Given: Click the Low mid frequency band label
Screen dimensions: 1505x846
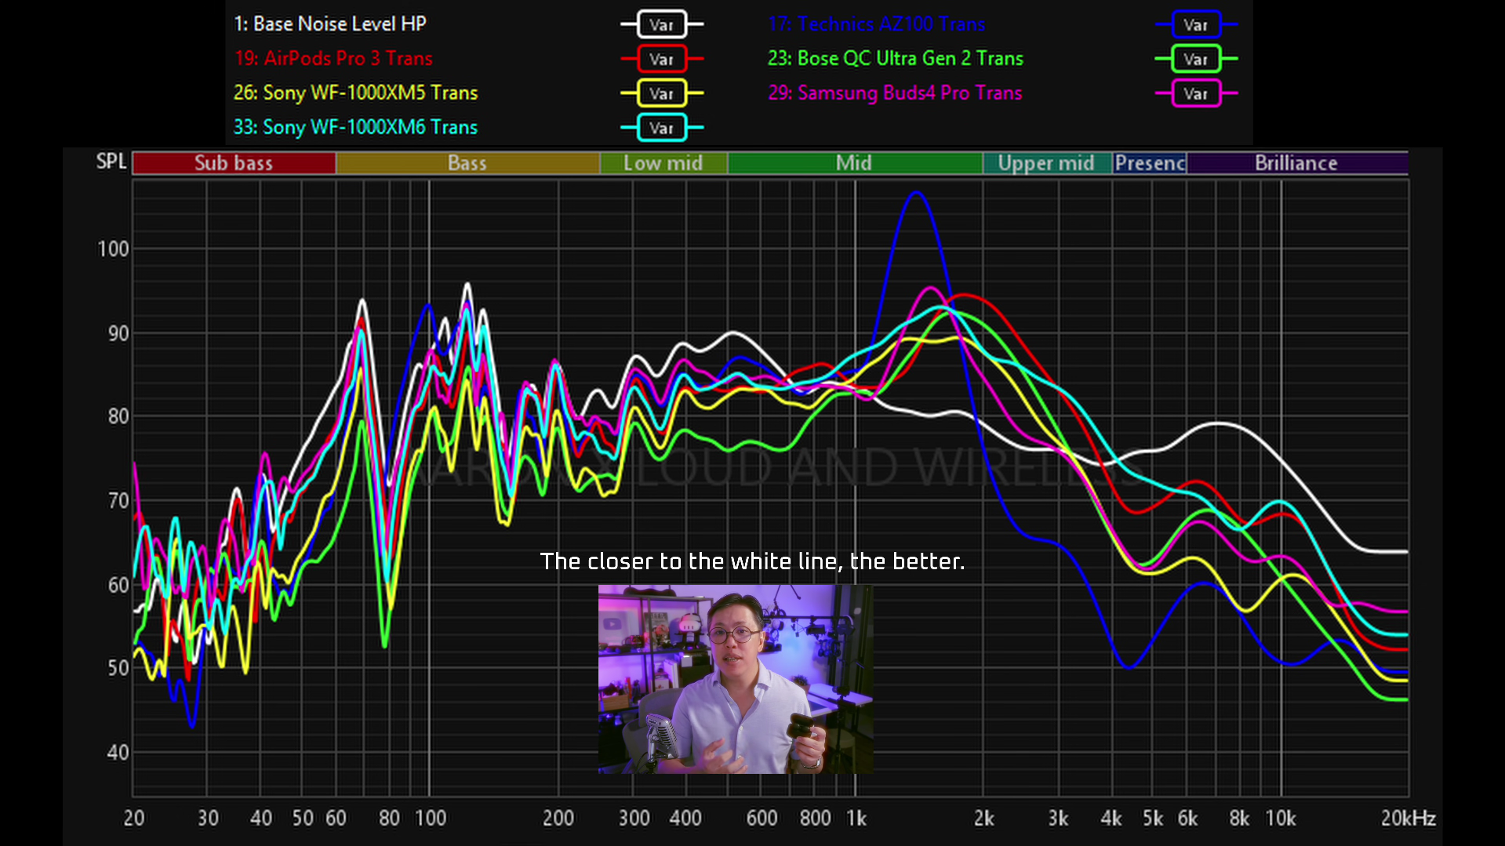Looking at the screenshot, I should tap(663, 163).
